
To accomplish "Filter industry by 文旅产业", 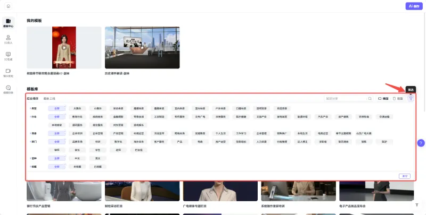I will [261, 117].
